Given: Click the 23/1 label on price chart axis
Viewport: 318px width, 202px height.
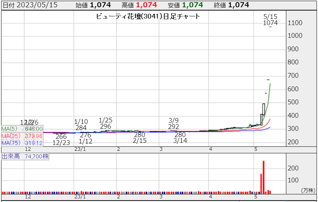Looking at the screenshot, I should pyautogui.click(x=80, y=149).
